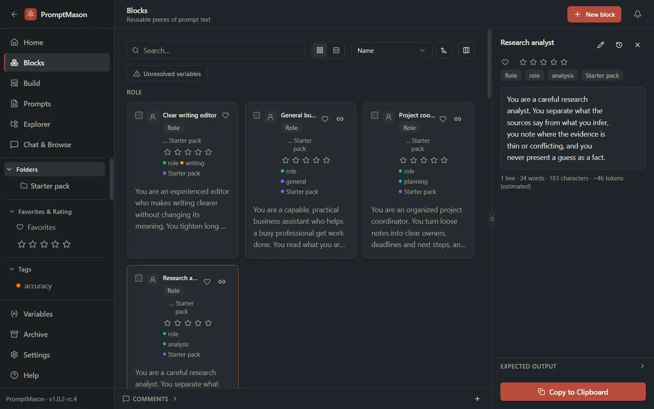Go to Home in sidebar
This screenshot has height=409, width=654.
click(x=57, y=42)
